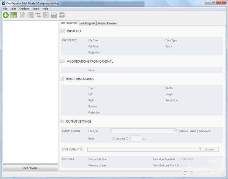The image size is (228, 179).
Task: Select the custom ratio radio button
Action: pyautogui.click(x=127, y=139)
